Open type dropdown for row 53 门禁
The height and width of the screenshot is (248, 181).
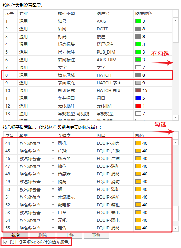(53, 212)
